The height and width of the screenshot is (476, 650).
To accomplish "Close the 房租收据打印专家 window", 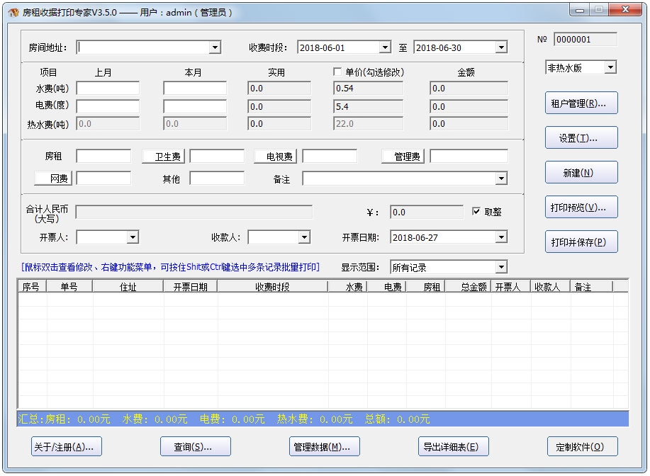I will coord(625,10).
